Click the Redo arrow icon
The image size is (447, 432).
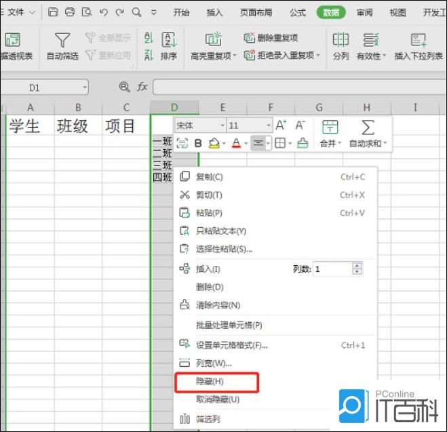point(120,12)
